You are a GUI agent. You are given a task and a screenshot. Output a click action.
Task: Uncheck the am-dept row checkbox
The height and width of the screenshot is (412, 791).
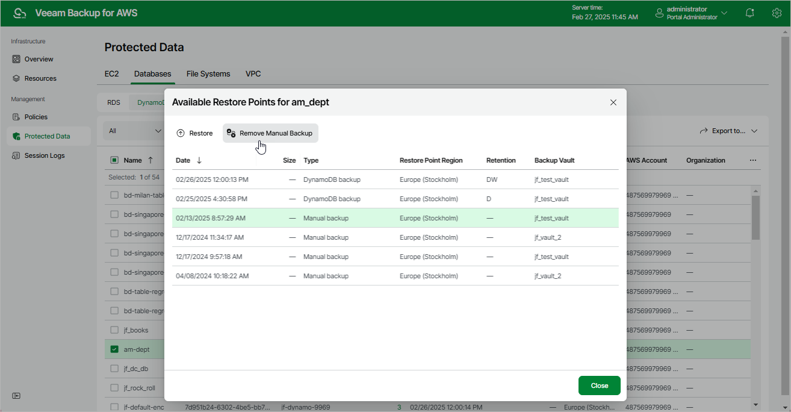click(114, 349)
